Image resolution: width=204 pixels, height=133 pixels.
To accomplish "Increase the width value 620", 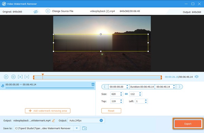I will point(121,93).
